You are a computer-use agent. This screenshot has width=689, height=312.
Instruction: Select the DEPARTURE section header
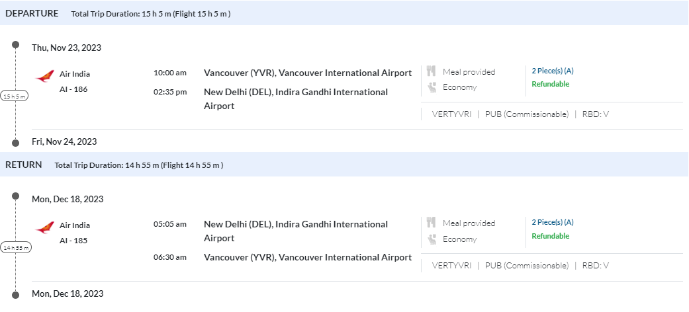coord(32,13)
